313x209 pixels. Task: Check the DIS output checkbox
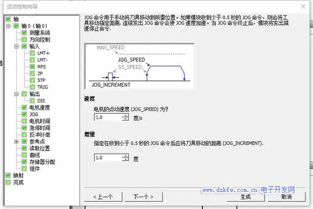[32, 101]
